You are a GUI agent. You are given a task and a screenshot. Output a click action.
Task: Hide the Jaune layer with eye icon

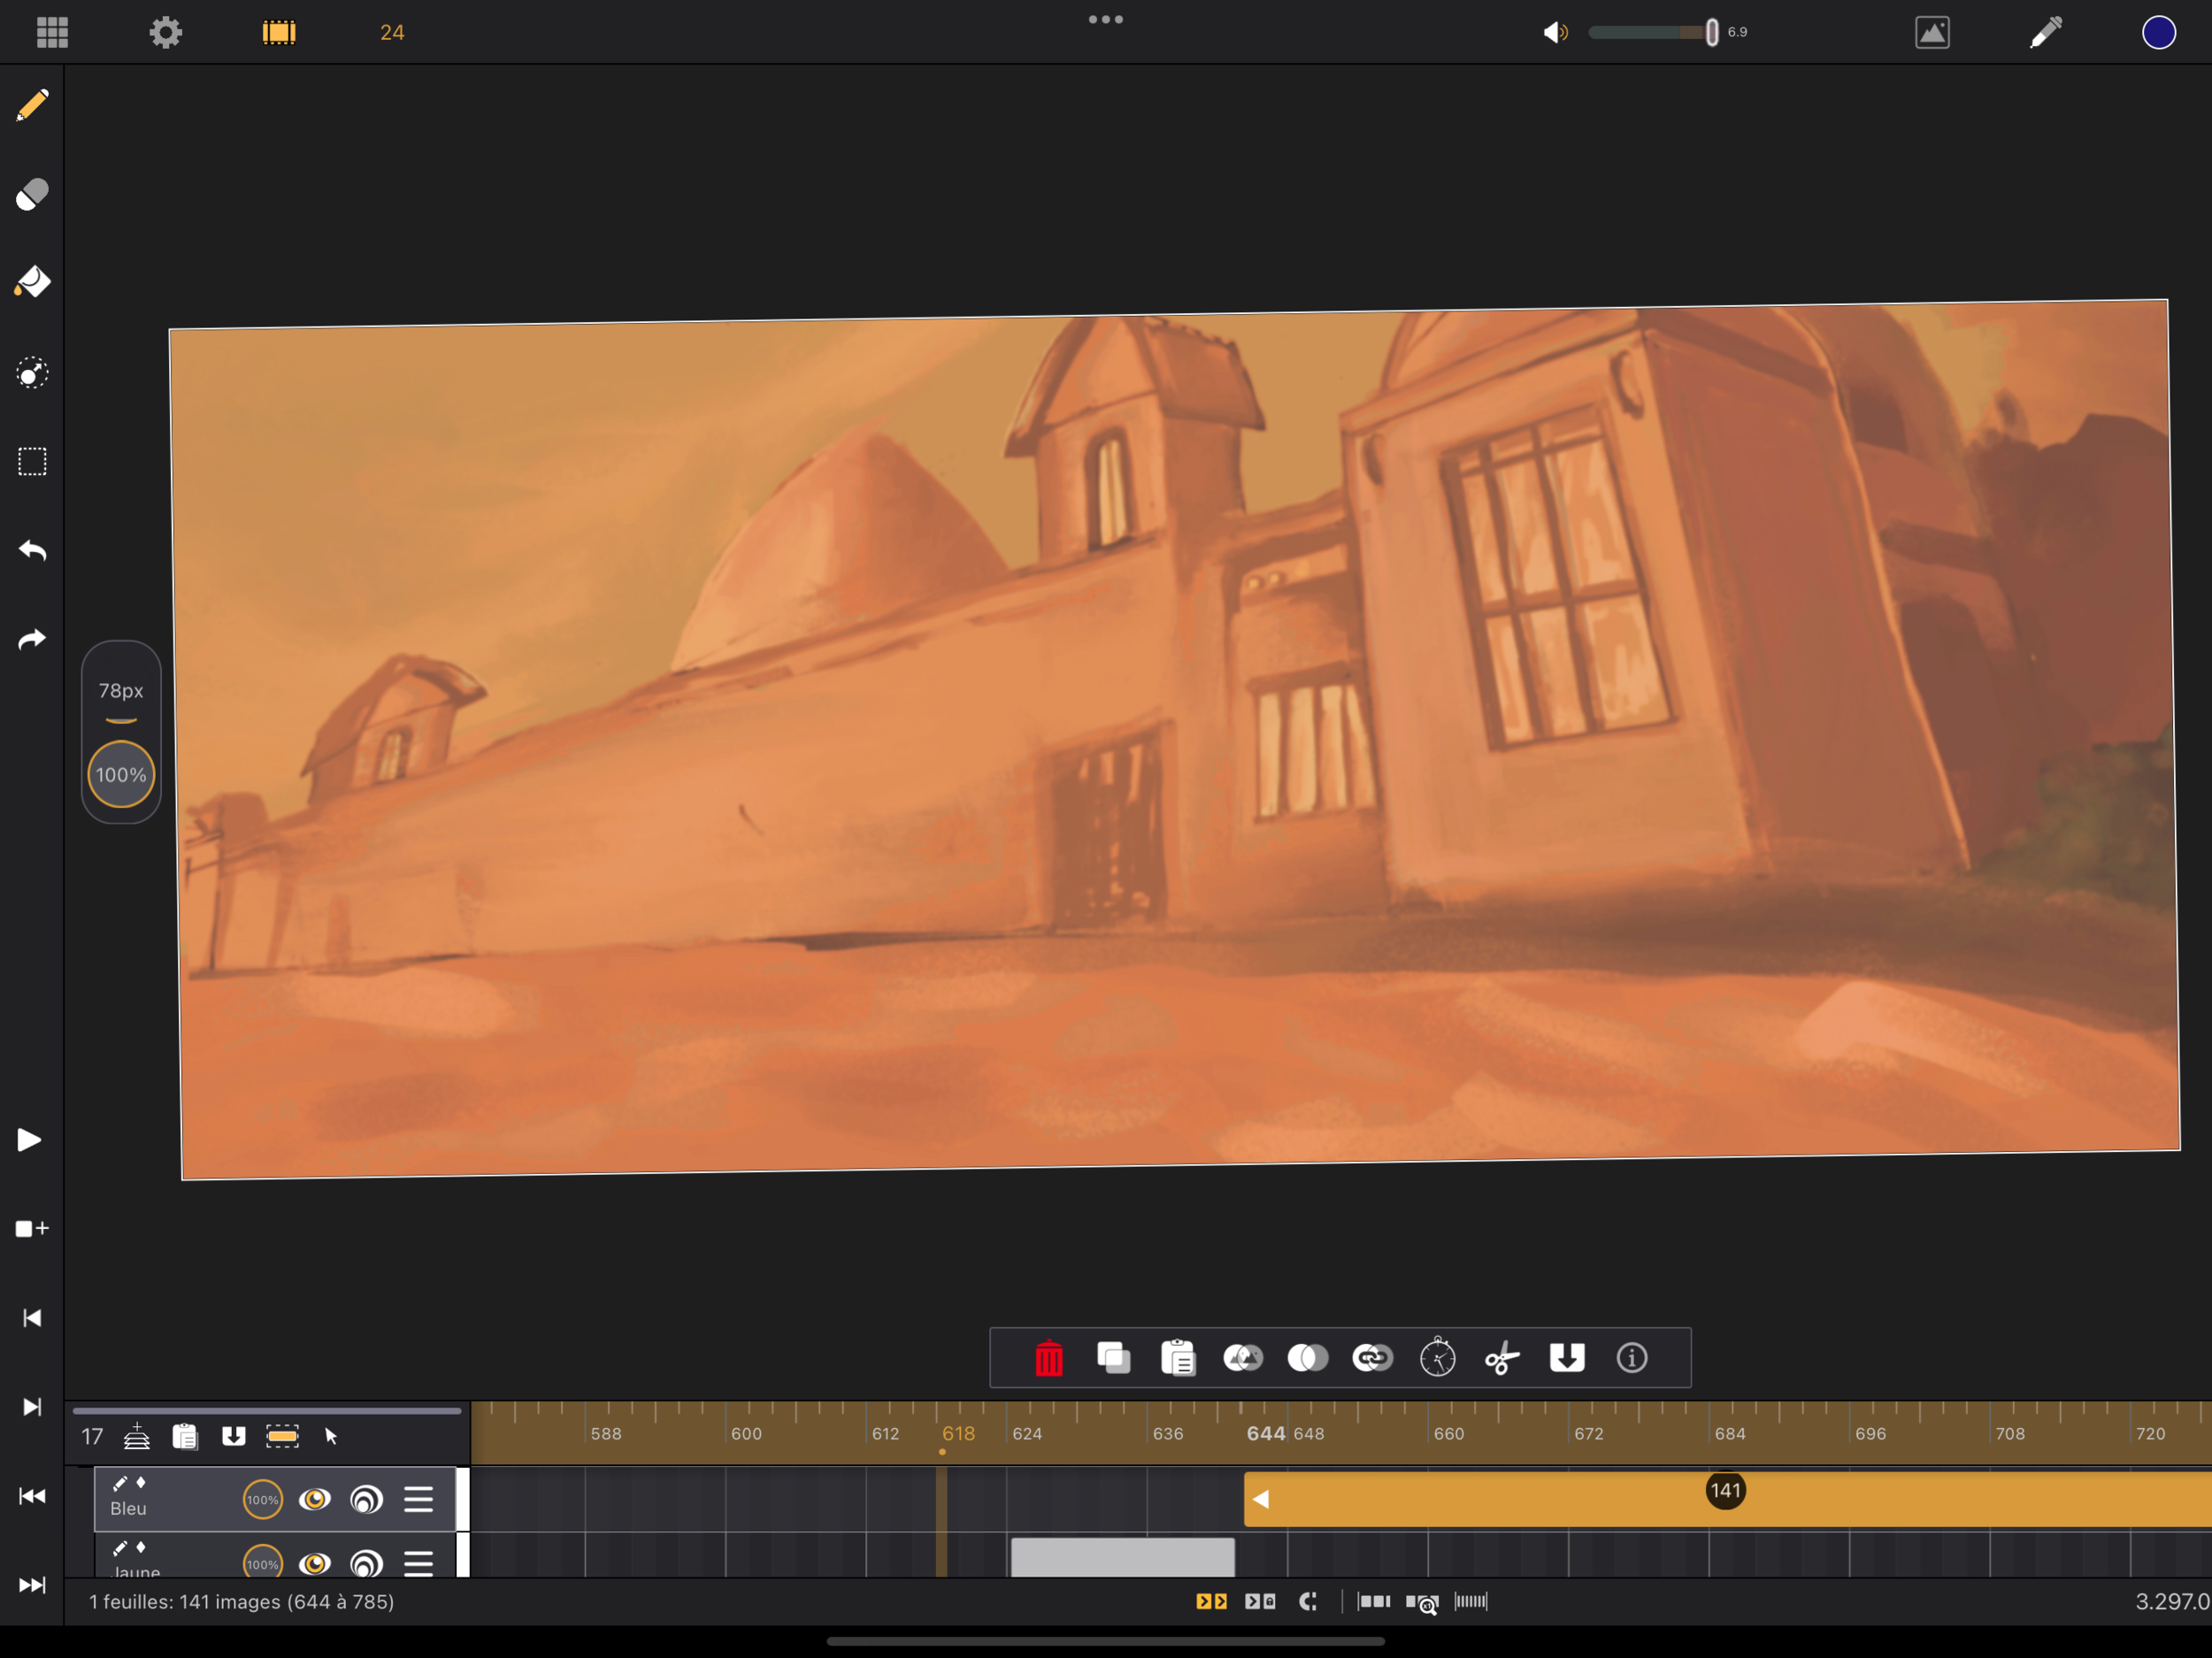(x=315, y=1563)
